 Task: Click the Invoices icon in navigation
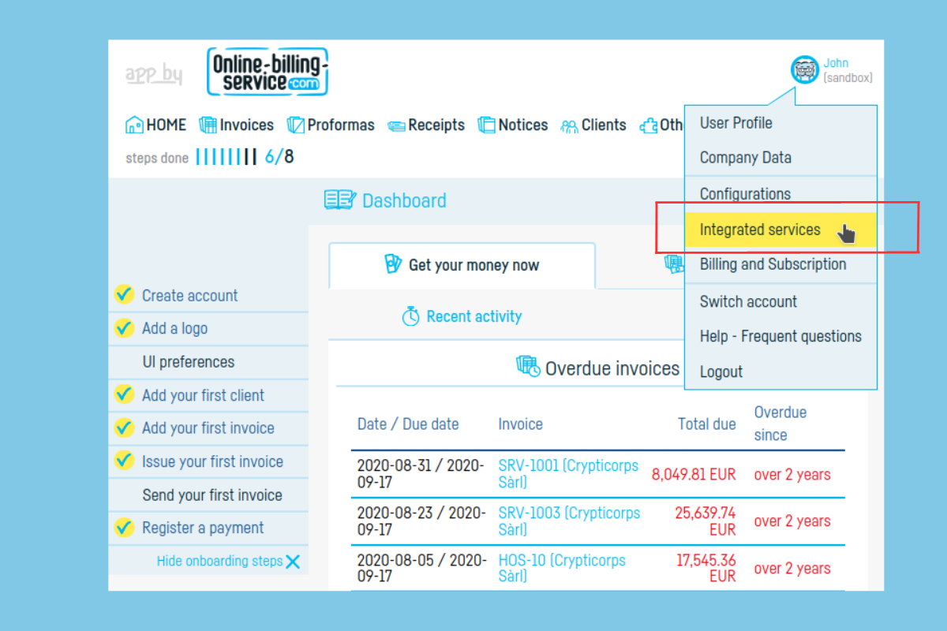[x=208, y=125]
